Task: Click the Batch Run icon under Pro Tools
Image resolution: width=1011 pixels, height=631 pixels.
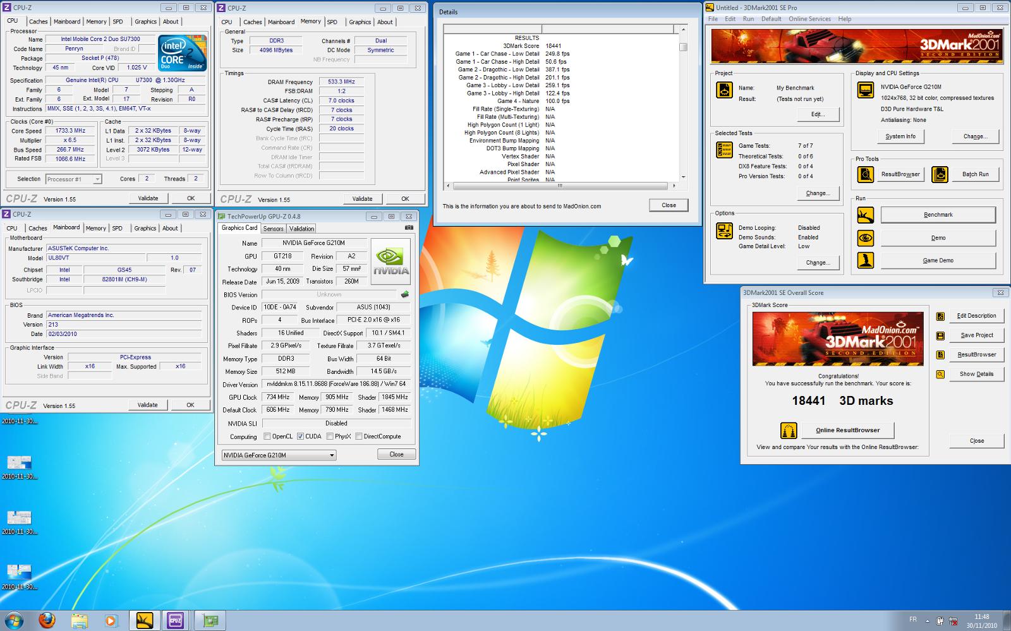Action: 940,174
